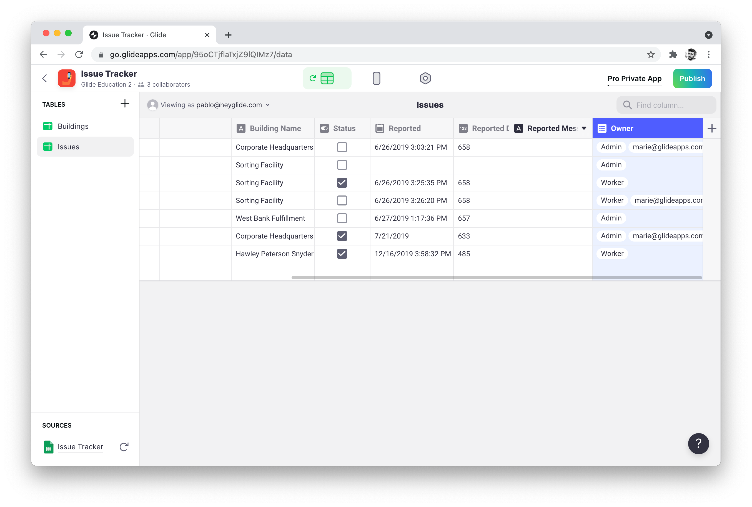The height and width of the screenshot is (507, 752).
Task: Open app Settings hexagon icon
Action: click(x=425, y=78)
